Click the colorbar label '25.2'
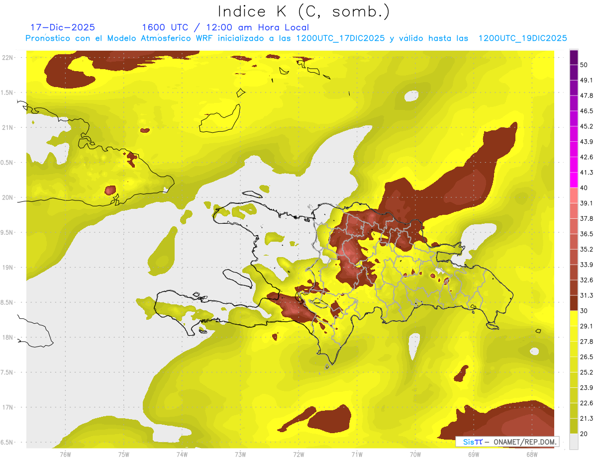Image resolution: width=597 pixels, height=461 pixels. [x=587, y=372]
